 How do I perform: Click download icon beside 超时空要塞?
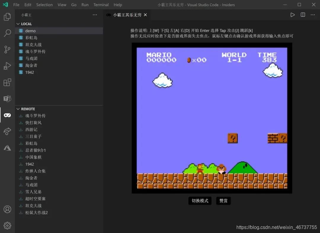[21, 199]
